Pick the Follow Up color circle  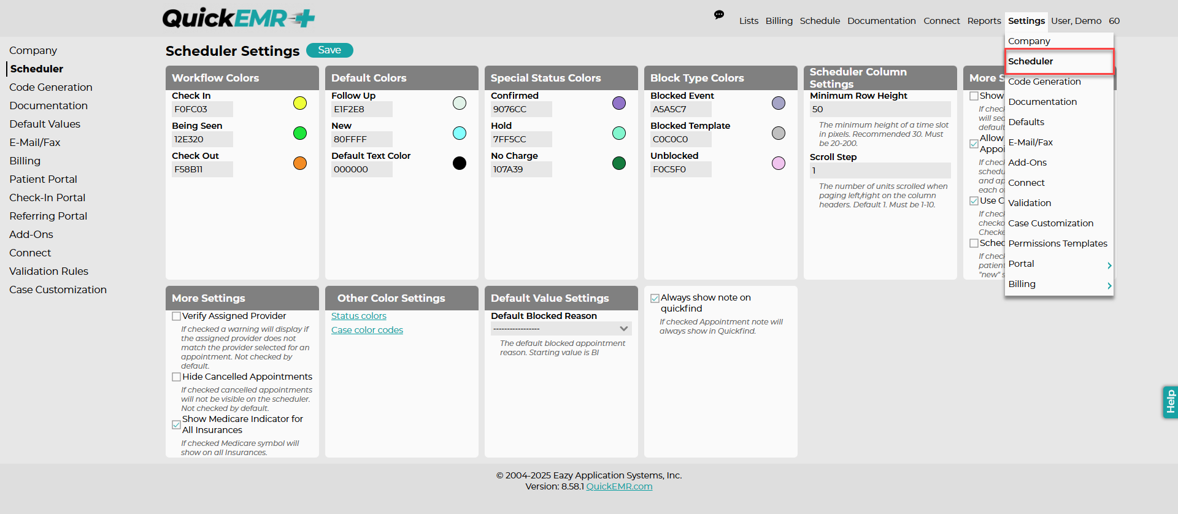(460, 103)
